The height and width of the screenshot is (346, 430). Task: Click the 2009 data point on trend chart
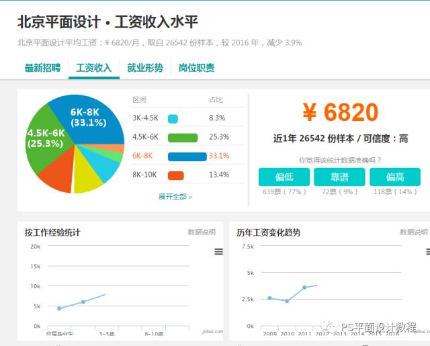(269, 298)
